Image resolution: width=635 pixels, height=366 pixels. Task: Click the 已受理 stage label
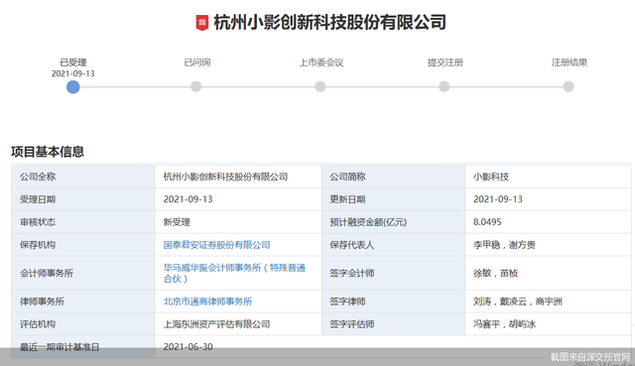click(x=73, y=62)
